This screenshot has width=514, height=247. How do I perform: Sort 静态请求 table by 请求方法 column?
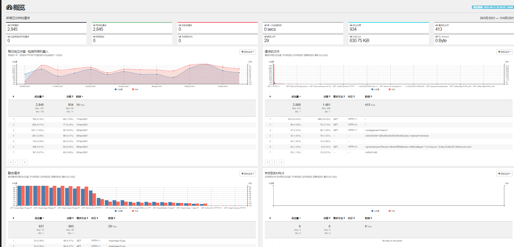pyautogui.click(x=82, y=218)
